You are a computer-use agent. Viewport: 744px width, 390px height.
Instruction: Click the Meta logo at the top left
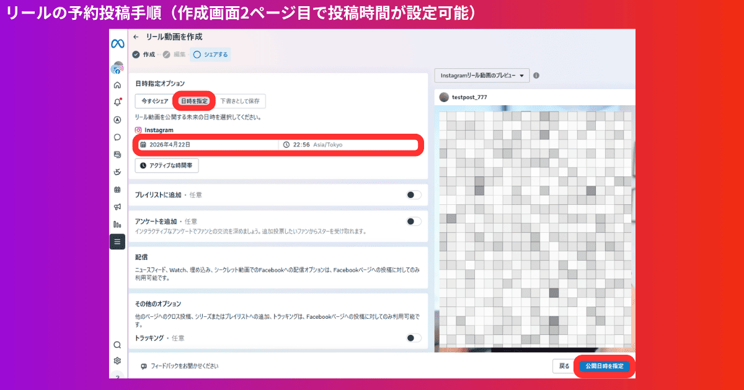[x=117, y=45]
